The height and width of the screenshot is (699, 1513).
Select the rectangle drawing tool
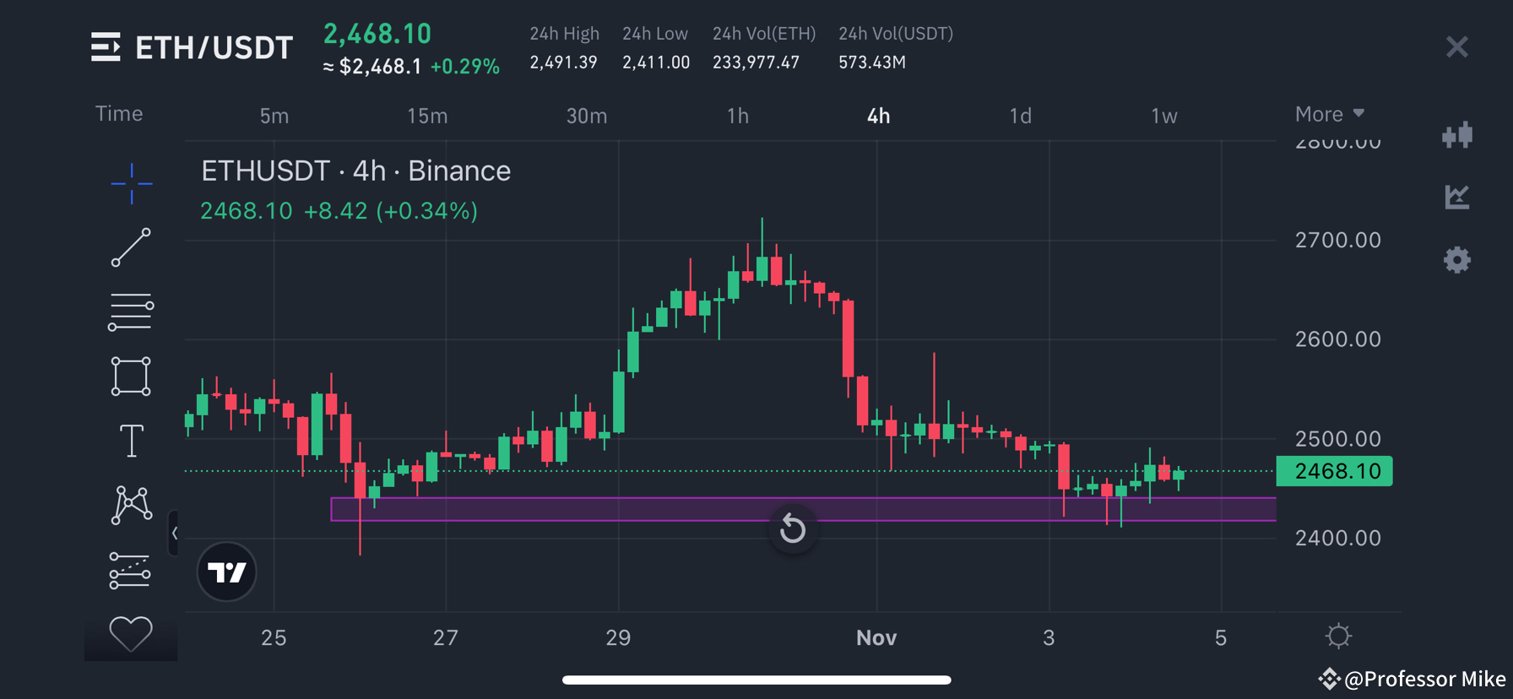(x=131, y=376)
